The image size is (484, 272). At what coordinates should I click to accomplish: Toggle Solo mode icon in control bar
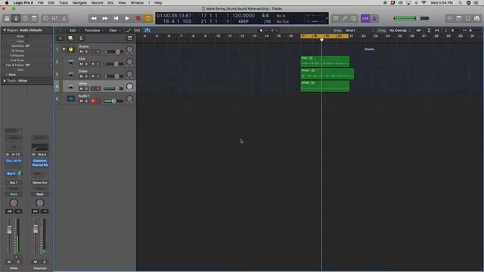(x=353, y=18)
